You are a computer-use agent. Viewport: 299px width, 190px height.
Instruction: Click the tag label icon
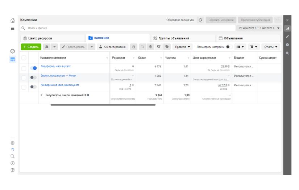(x=167, y=47)
